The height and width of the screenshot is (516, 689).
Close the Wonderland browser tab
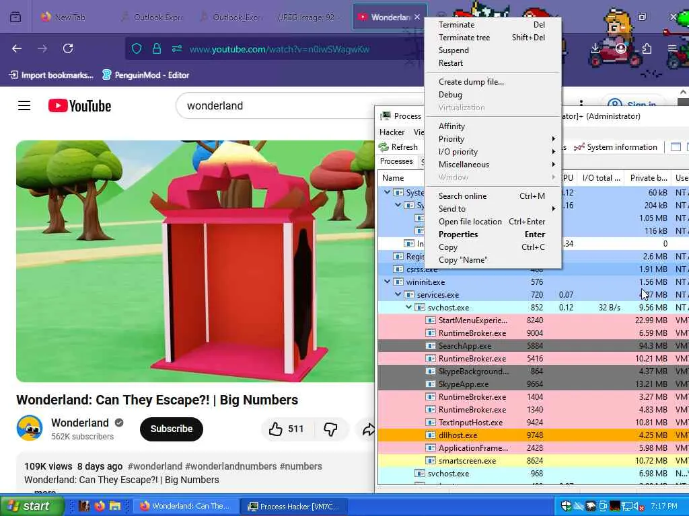pyautogui.click(x=417, y=17)
